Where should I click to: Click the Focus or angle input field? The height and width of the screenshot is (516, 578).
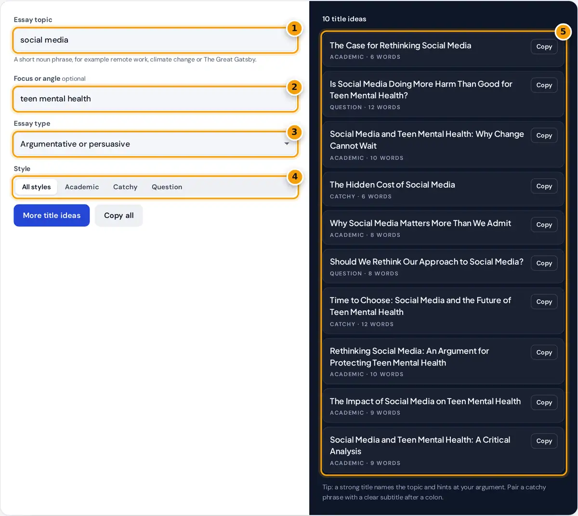pos(155,99)
